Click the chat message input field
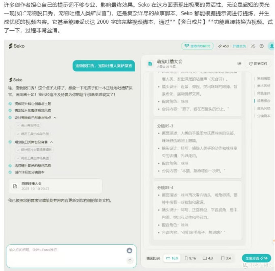This screenshot has width=275, height=271. pos(71,256)
